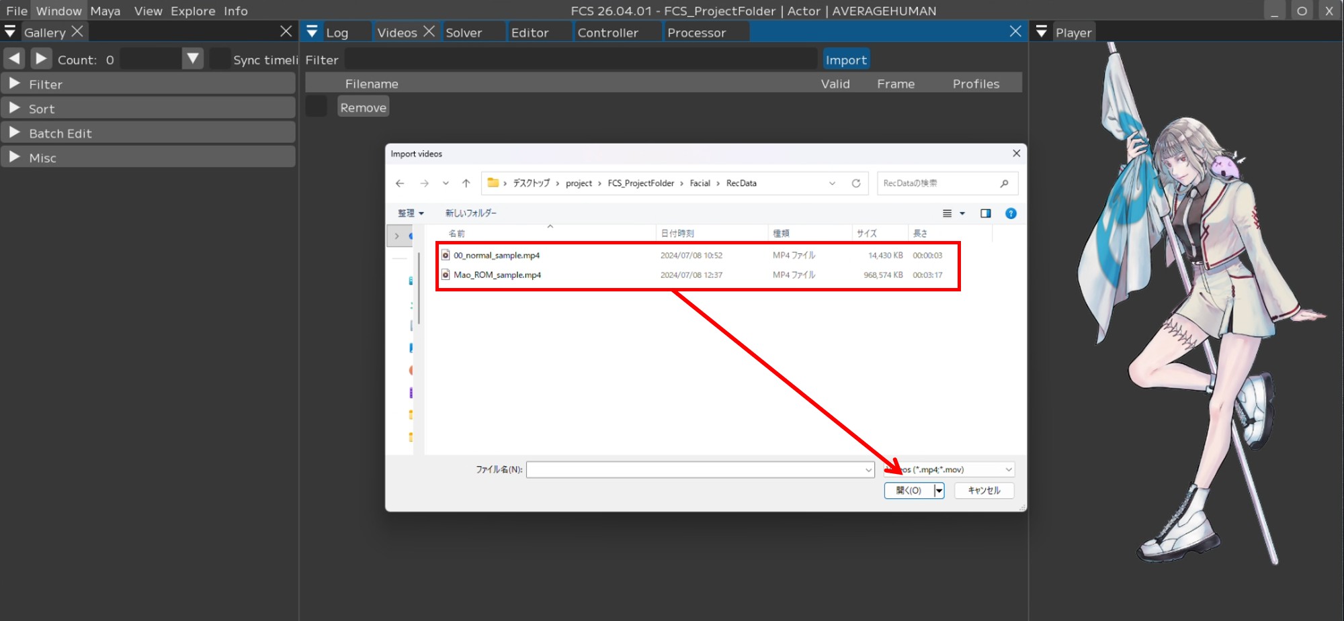Toggle the preview pane icon

click(x=985, y=213)
